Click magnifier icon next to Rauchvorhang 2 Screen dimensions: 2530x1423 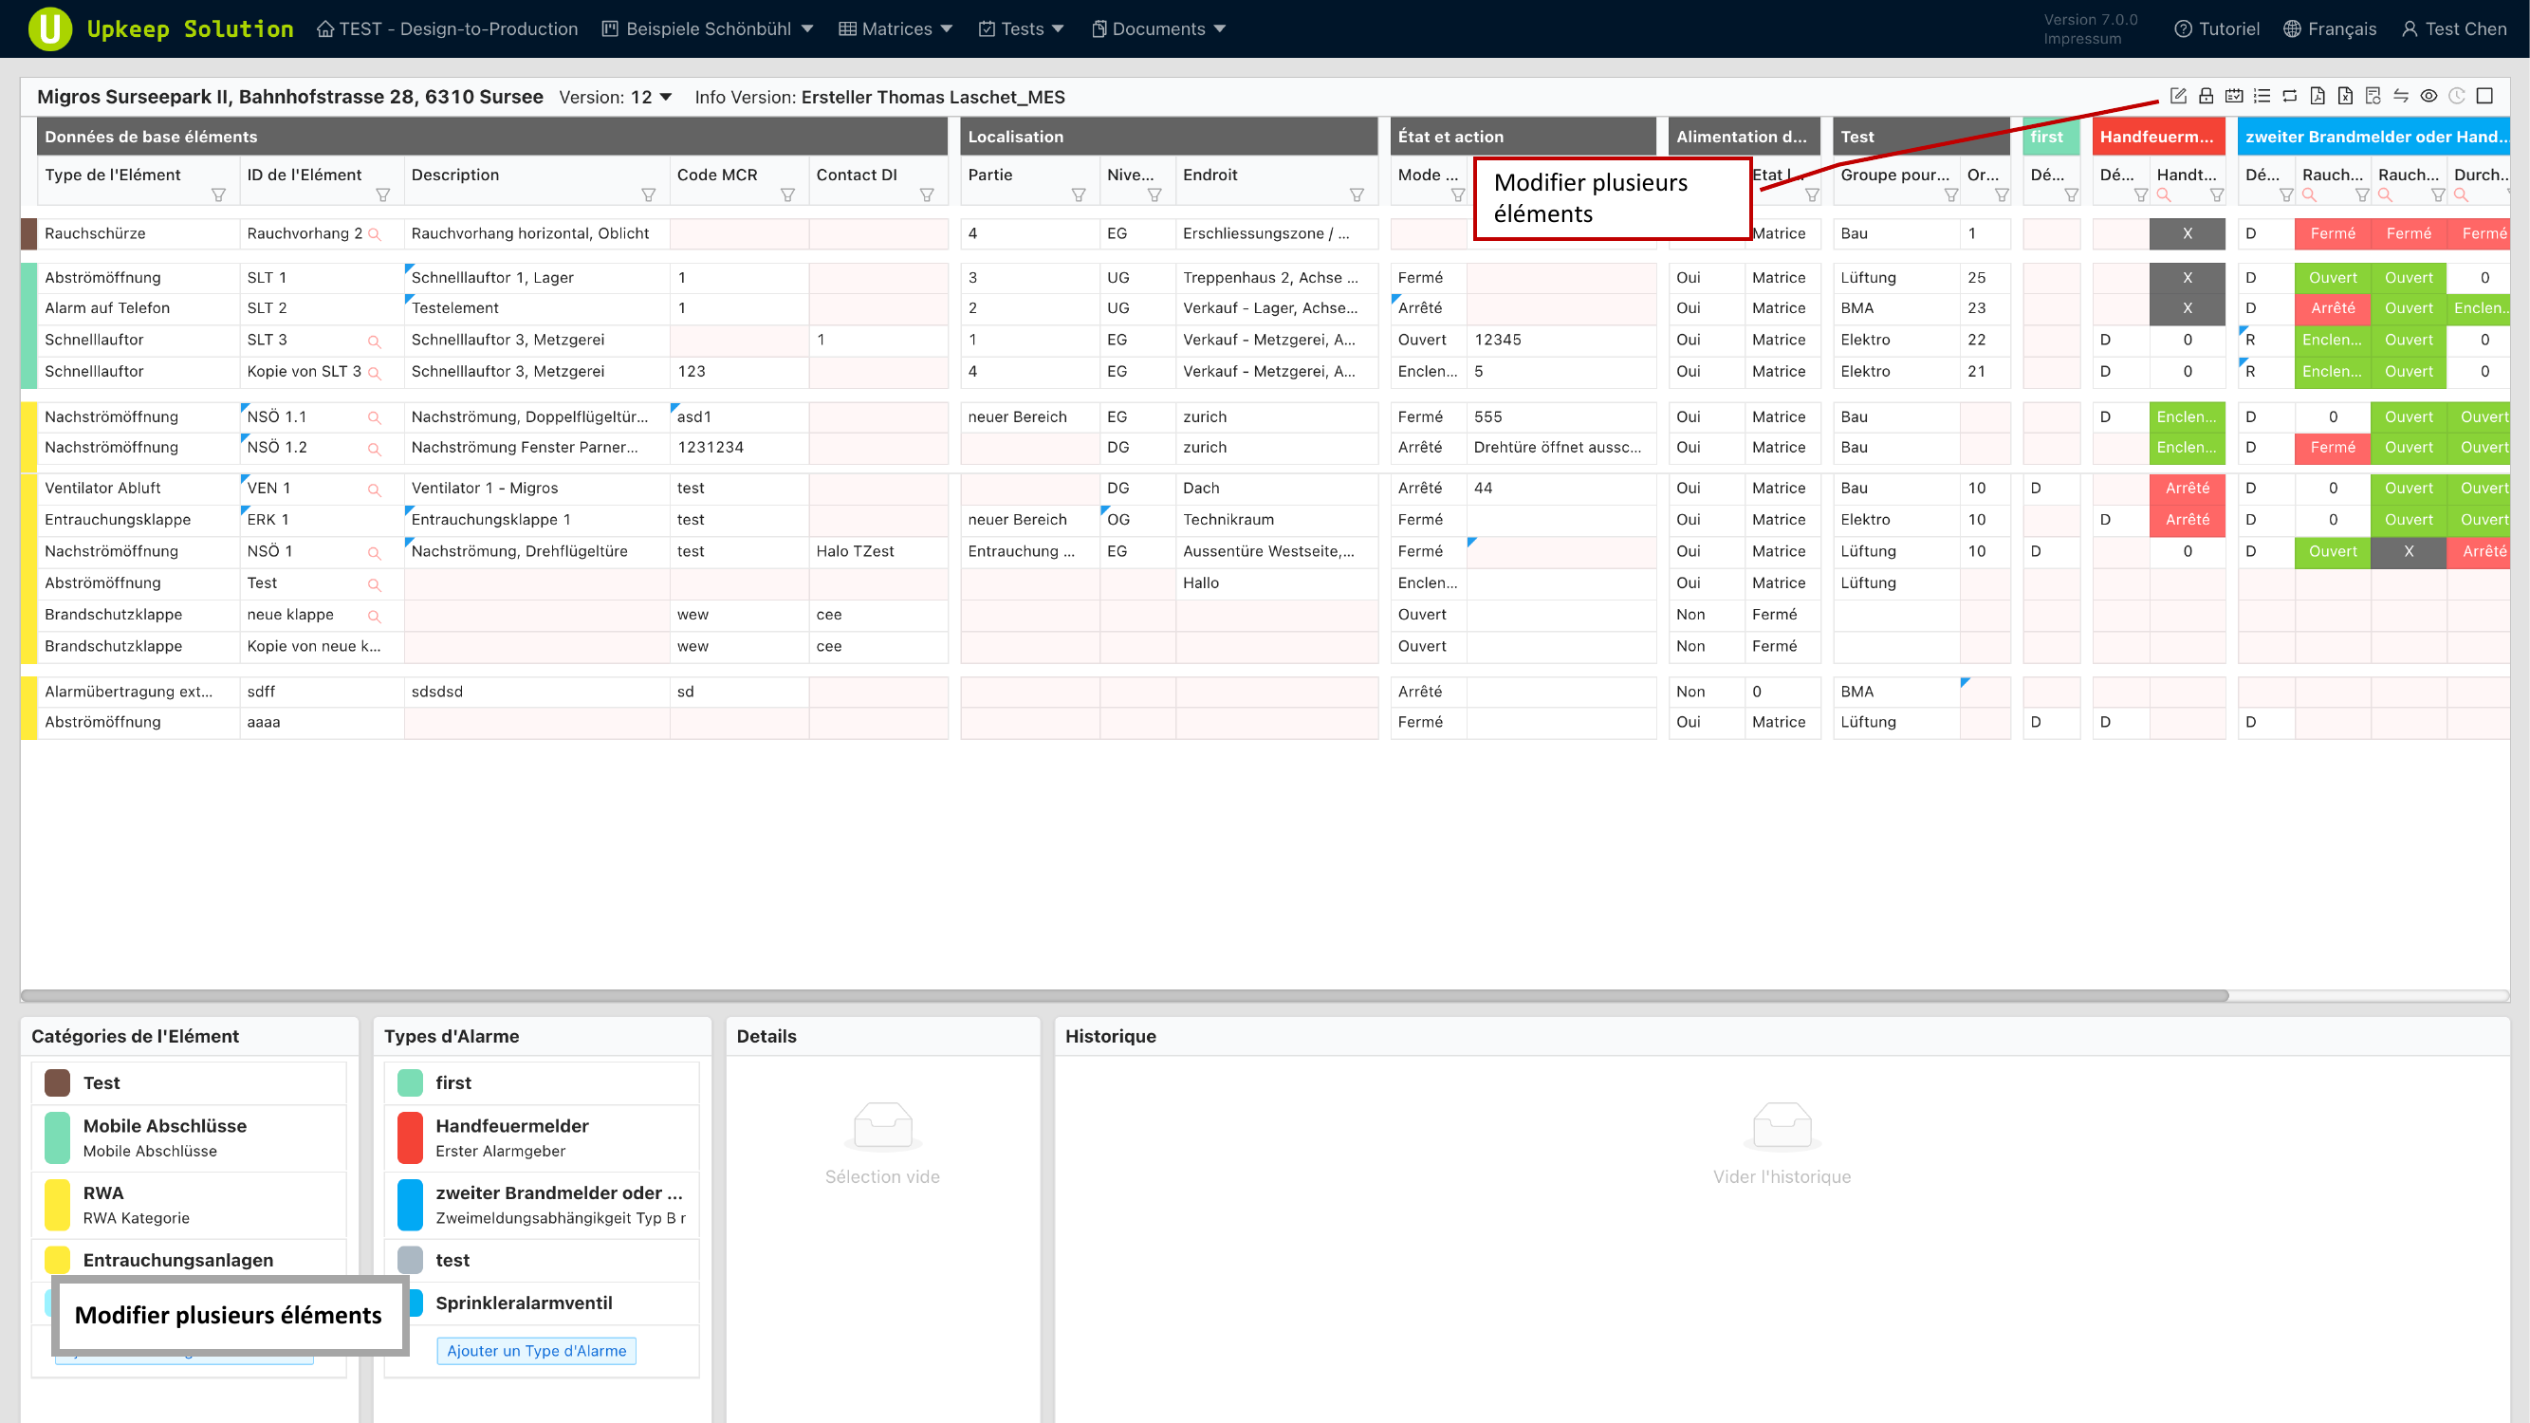374,234
